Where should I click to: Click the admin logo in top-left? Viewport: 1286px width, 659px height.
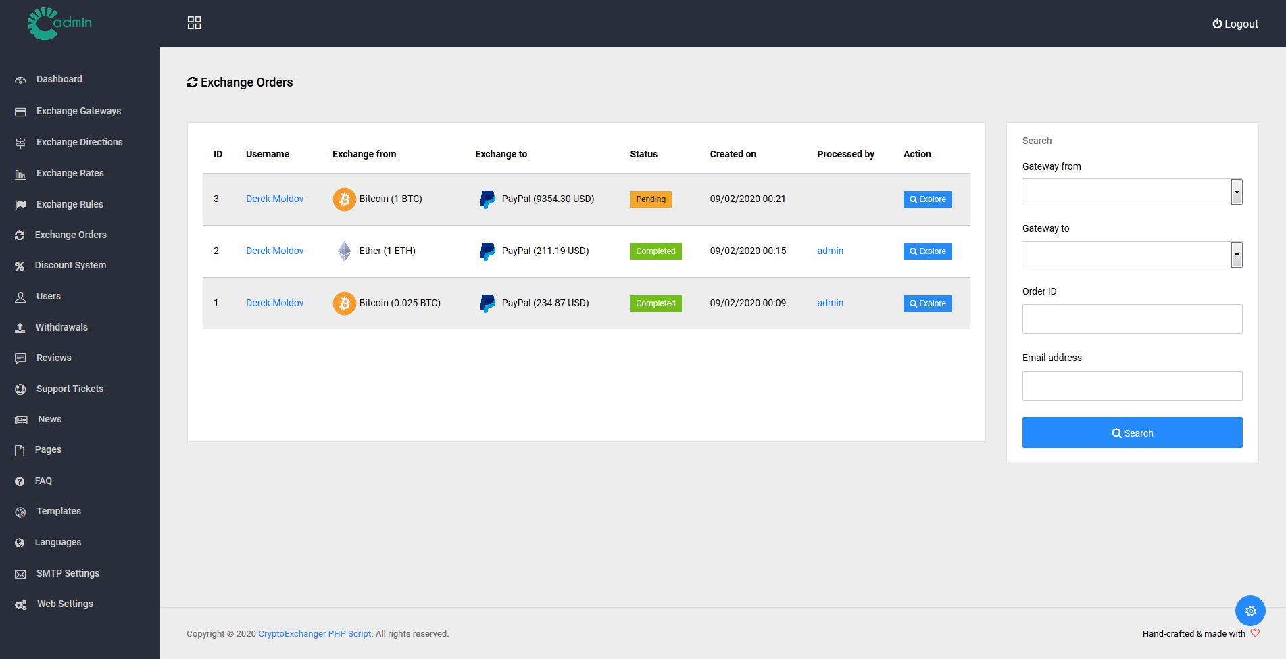click(x=59, y=24)
